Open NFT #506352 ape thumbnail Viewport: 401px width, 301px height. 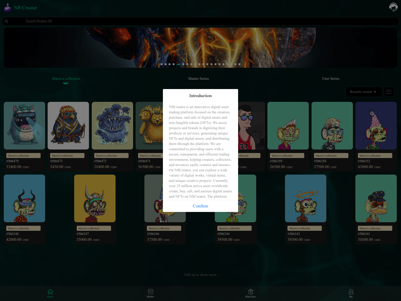click(376, 125)
